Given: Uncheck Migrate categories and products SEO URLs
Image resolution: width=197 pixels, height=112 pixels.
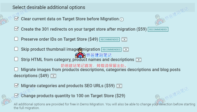Looking at the screenshot, I should click(x=16, y=85).
